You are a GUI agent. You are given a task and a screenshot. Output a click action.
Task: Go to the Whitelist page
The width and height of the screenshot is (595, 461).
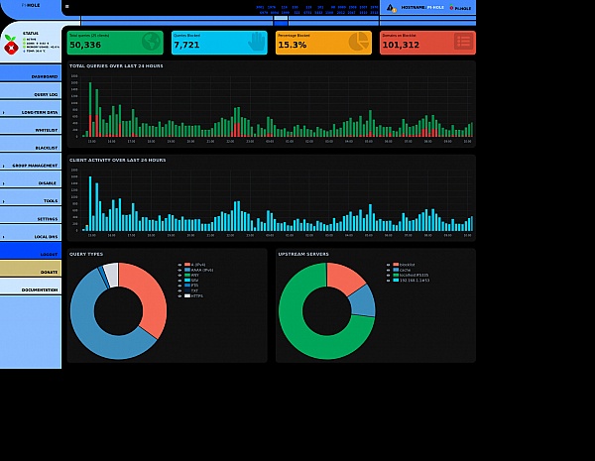click(x=31, y=126)
